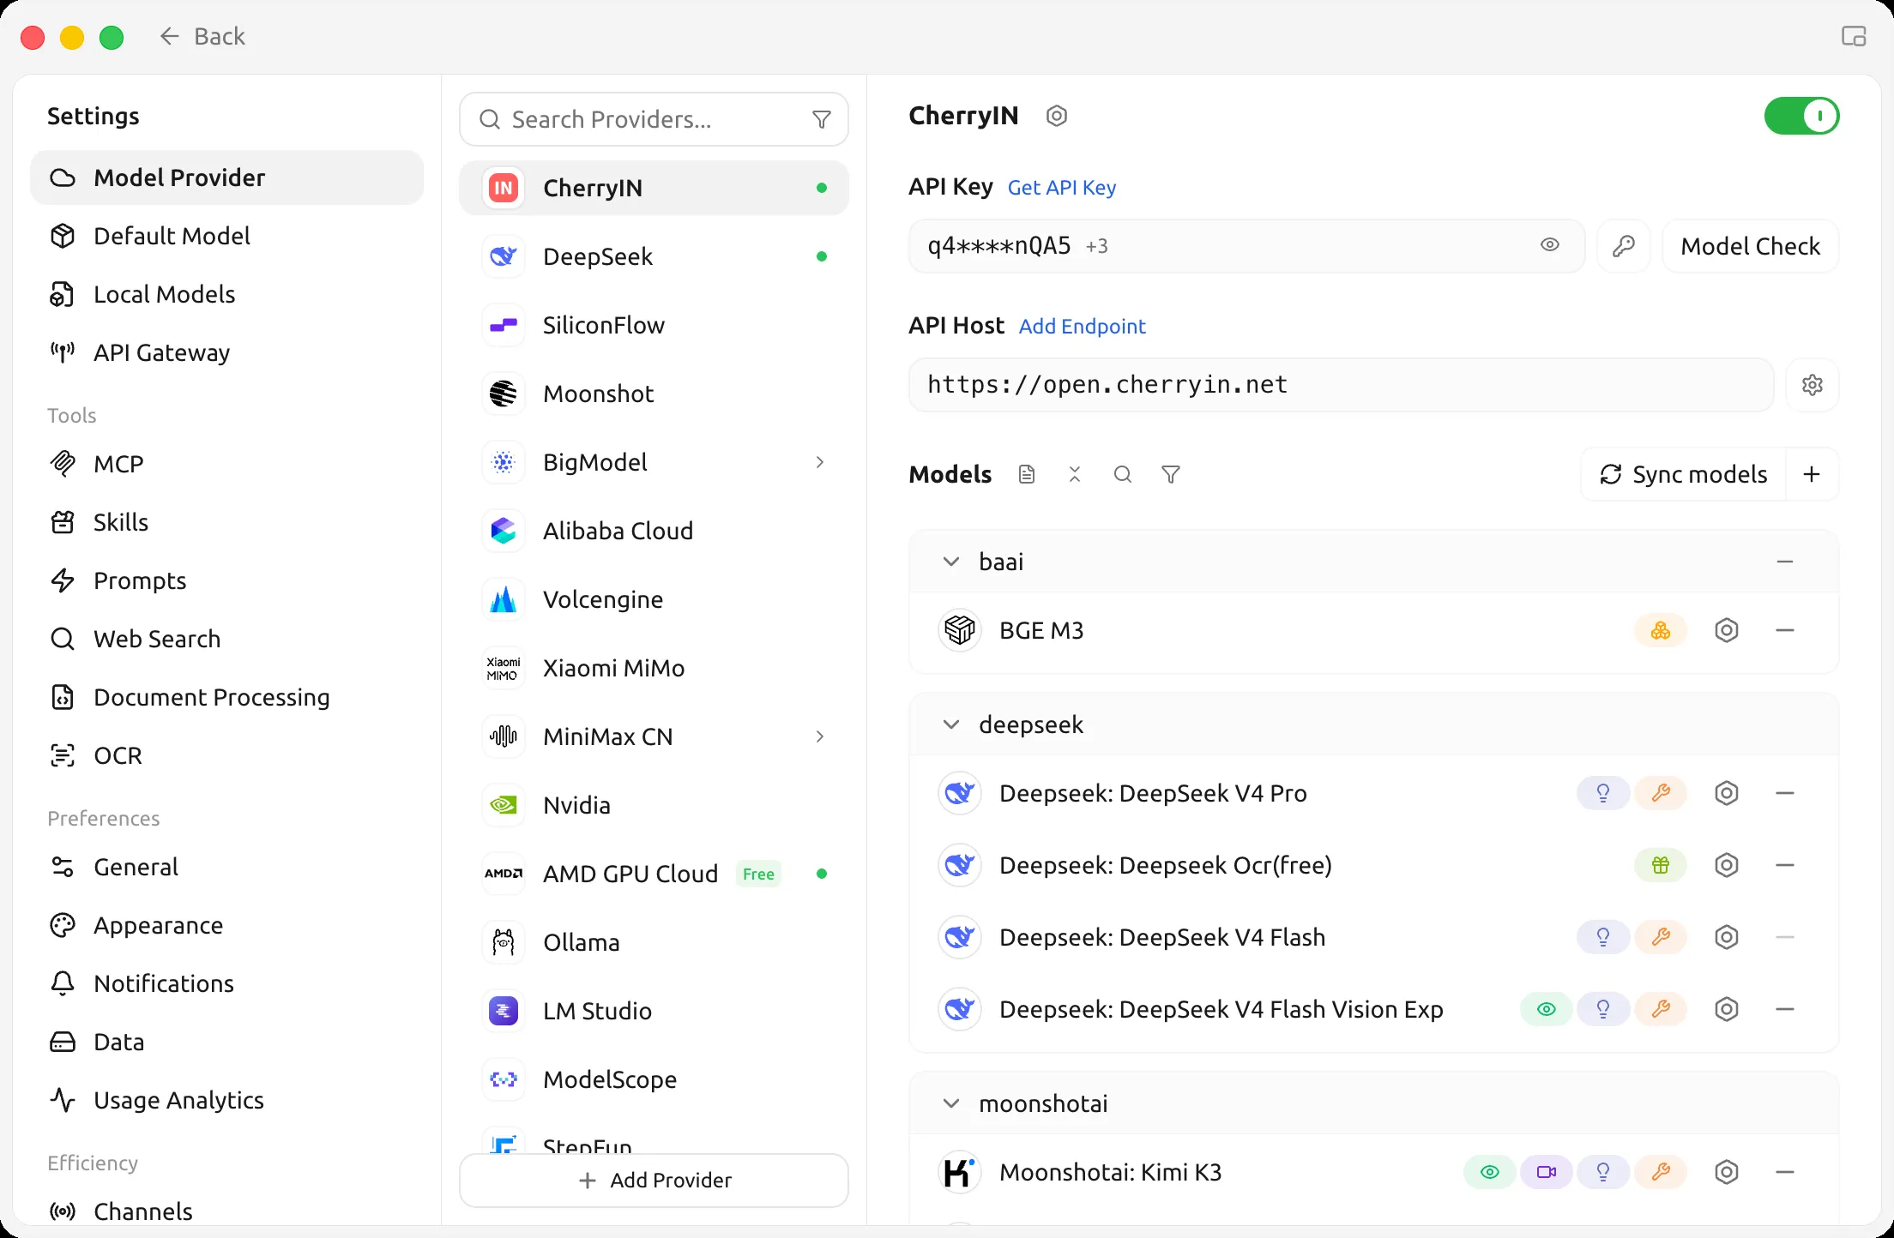Click Add Provider button
The height and width of the screenshot is (1238, 1894).
(654, 1181)
